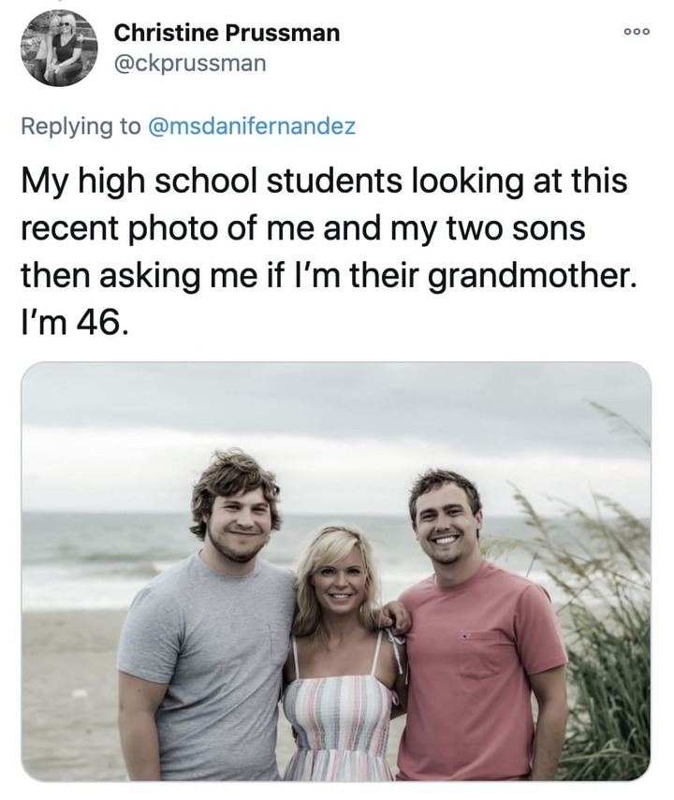Image resolution: width=674 pixels, height=800 pixels.
Task: Click the display name Christine Prussman
Action: (227, 33)
